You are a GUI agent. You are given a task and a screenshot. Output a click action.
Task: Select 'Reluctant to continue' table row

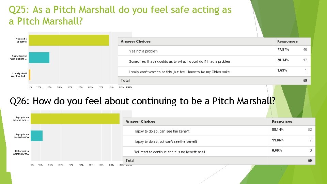click(x=219, y=152)
